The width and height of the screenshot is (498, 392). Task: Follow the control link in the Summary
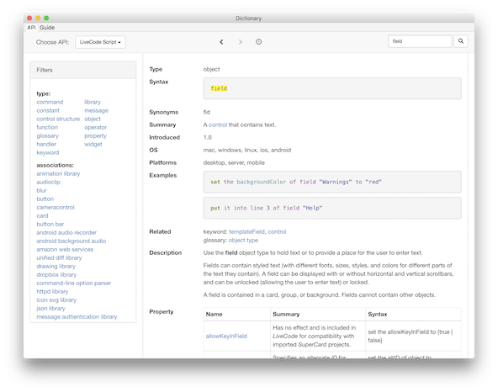point(218,124)
